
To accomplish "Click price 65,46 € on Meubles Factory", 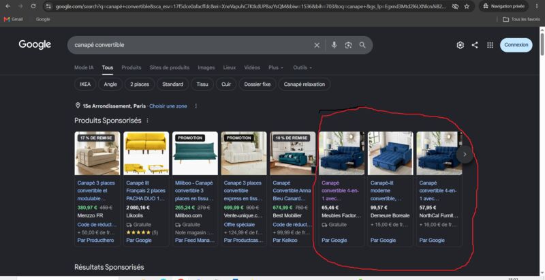I will coord(330,208).
